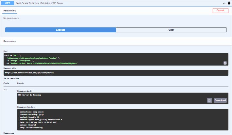
Task: Download the response body
Action: click(220, 100)
